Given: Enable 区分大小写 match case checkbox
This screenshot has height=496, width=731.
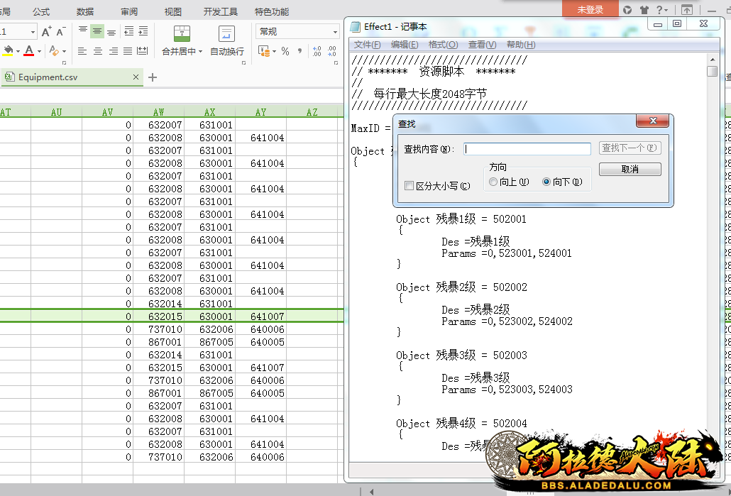Looking at the screenshot, I should coord(409,186).
